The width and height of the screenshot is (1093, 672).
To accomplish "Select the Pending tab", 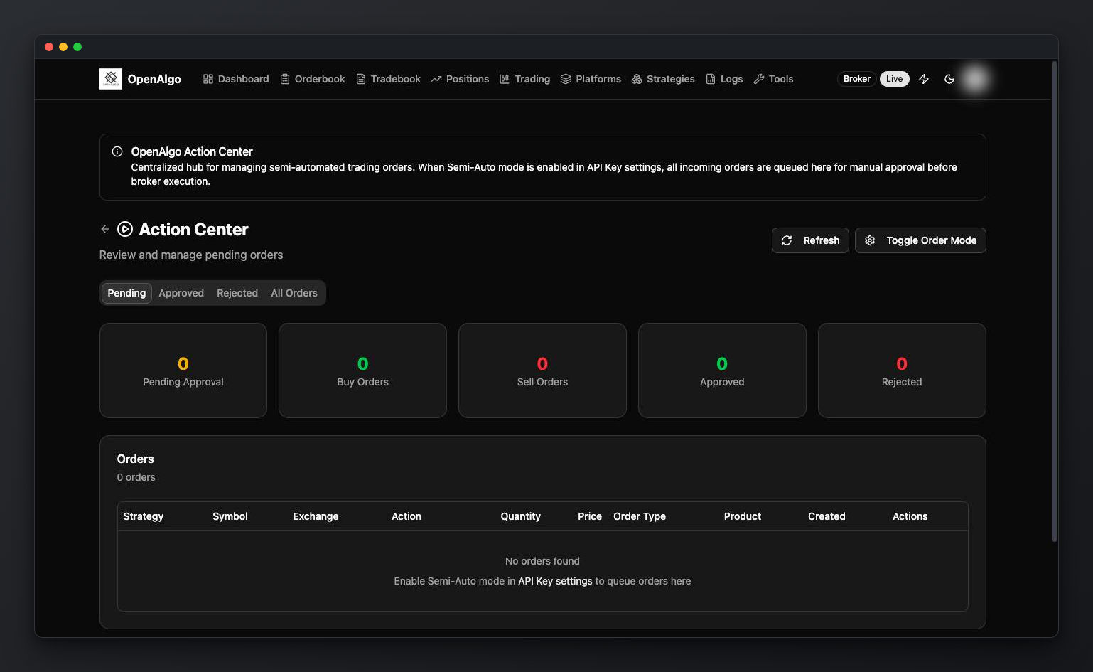I will (x=126, y=293).
